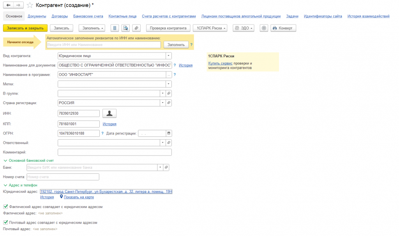This screenshot has height=236, width=399.
Task: Click into the ОГРН field
Action: click(79, 133)
